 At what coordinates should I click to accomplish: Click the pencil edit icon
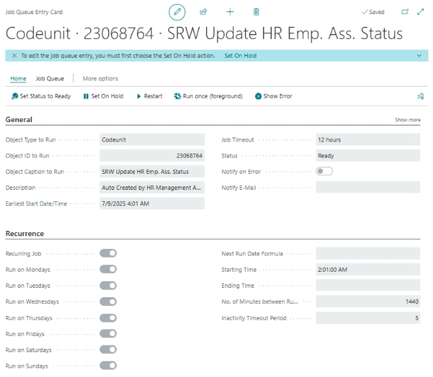(x=177, y=11)
